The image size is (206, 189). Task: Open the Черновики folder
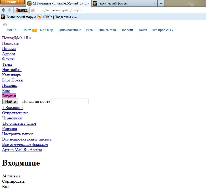(x=12, y=118)
